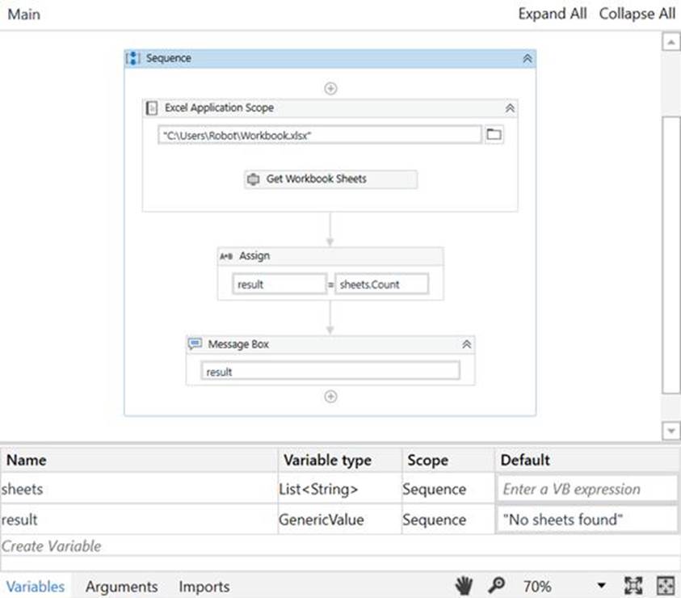Click the overview toggle icon

(665, 586)
